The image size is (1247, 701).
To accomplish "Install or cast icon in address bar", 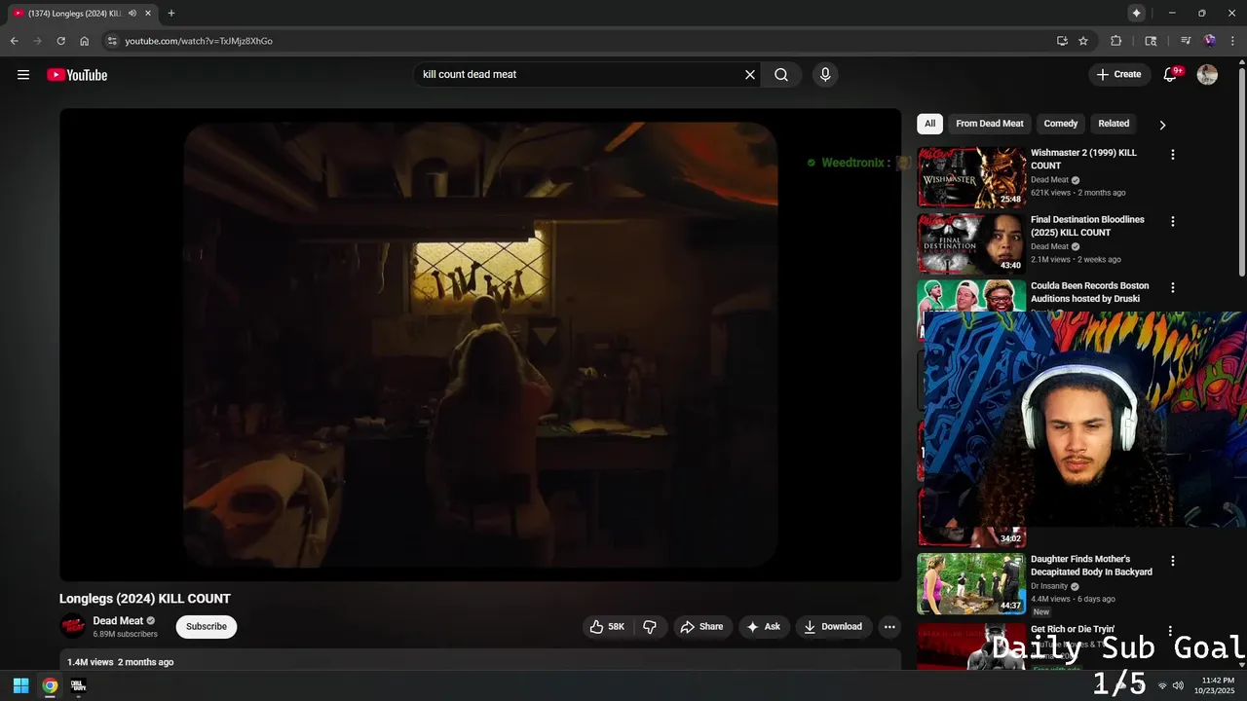I will 1062,41.
